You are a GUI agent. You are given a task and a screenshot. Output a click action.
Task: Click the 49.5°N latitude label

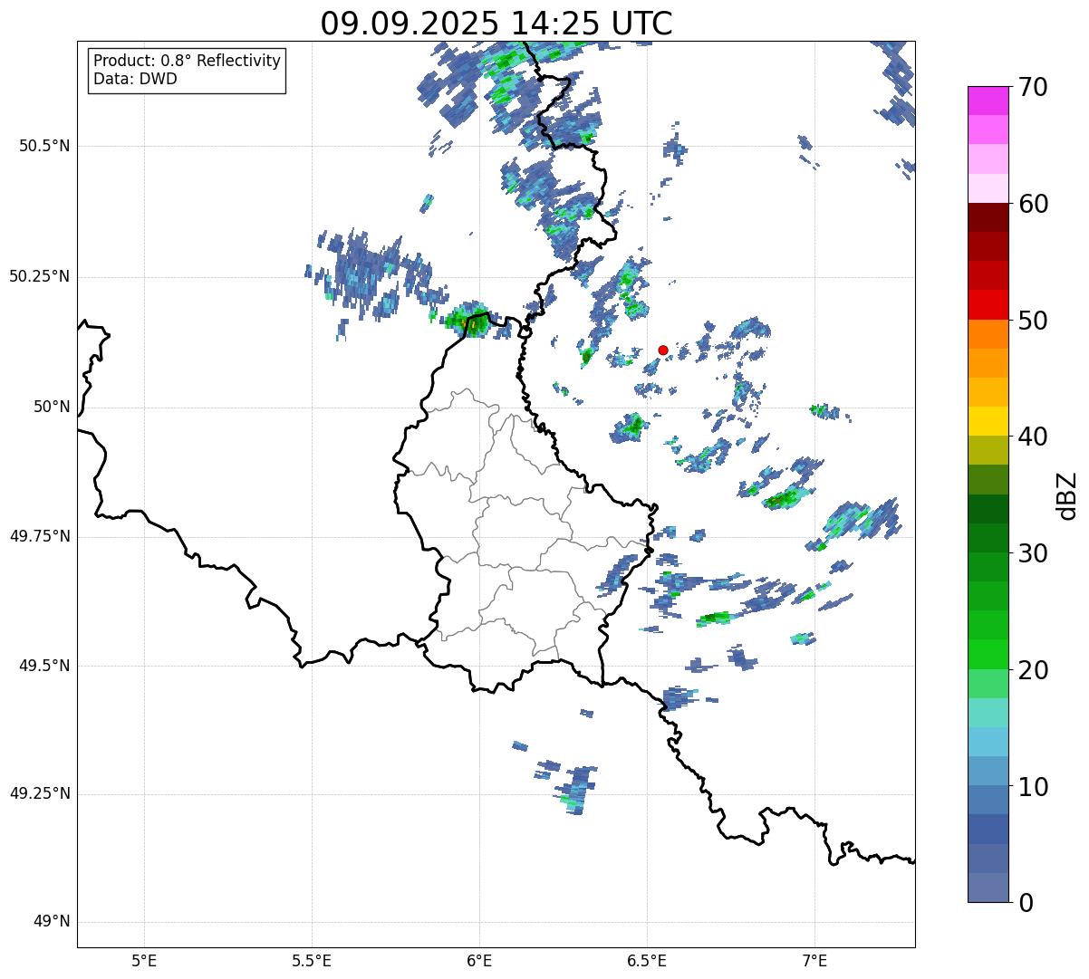[45, 666]
